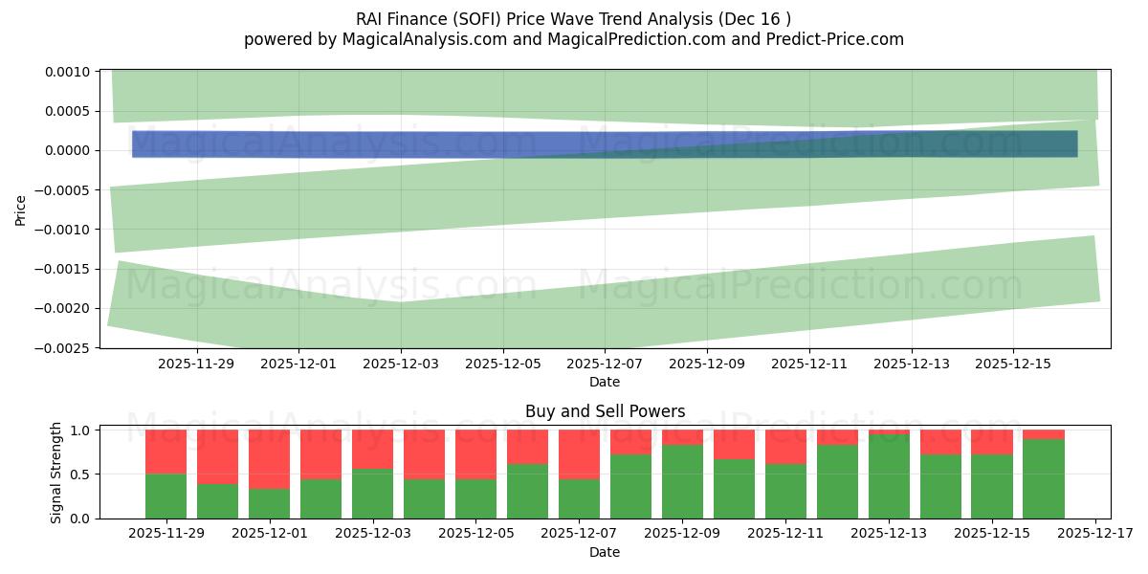Click the Signal Strength axis label
The width and height of the screenshot is (1148, 574).
click(x=57, y=470)
